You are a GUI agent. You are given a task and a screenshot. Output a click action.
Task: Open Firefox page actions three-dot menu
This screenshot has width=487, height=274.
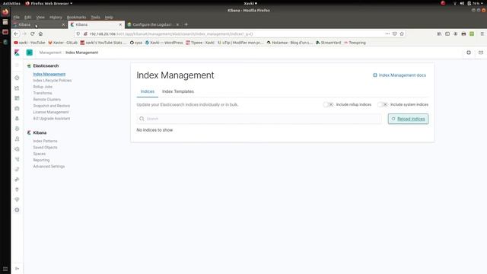click(x=387, y=33)
